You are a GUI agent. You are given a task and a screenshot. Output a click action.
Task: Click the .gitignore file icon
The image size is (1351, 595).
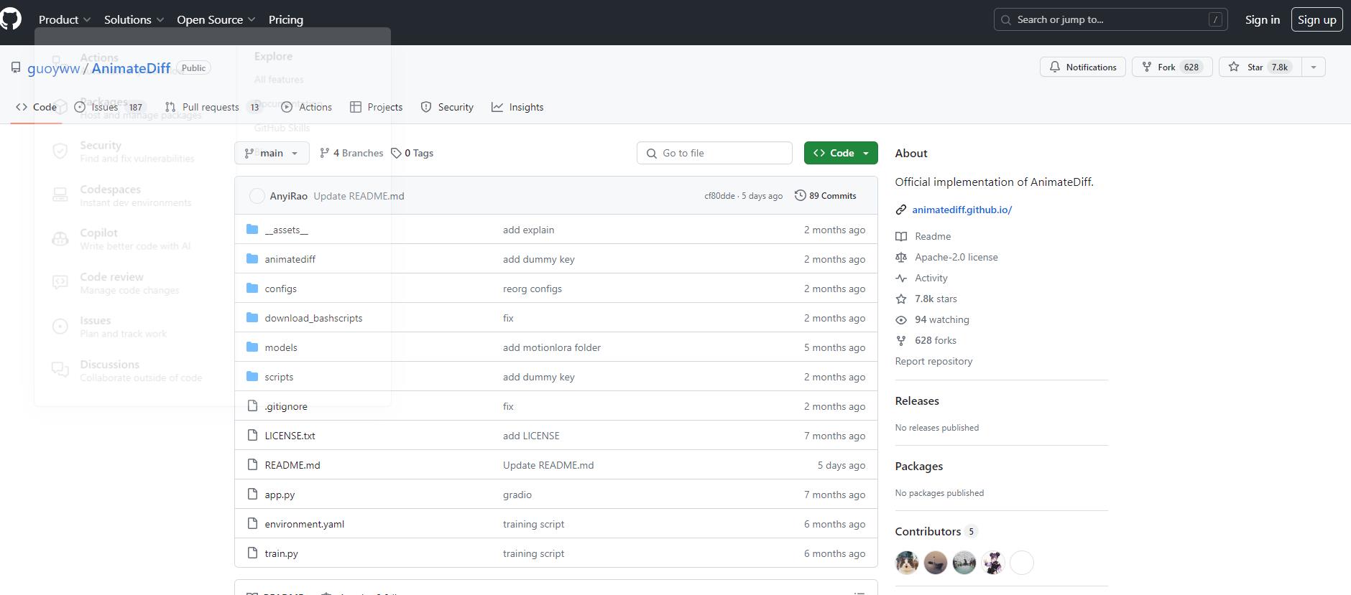pyautogui.click(x=252, y=406)
